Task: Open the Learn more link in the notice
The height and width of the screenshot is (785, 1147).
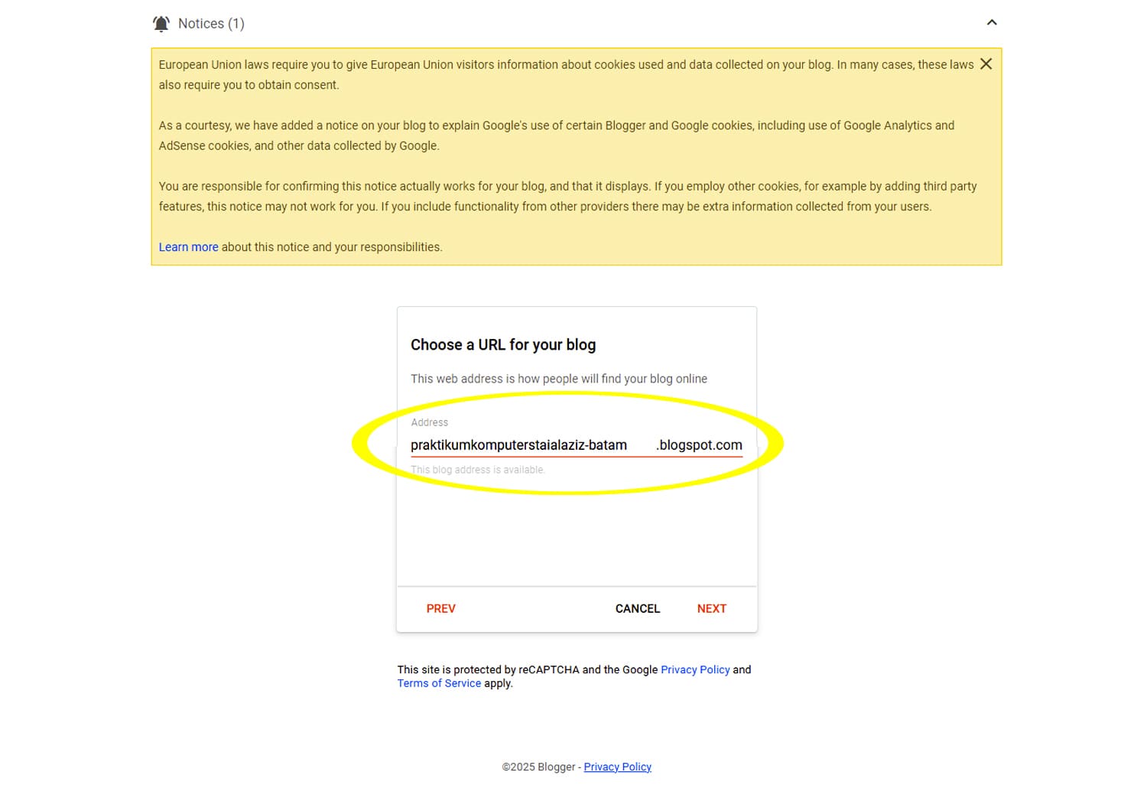Action: [188, 247]
